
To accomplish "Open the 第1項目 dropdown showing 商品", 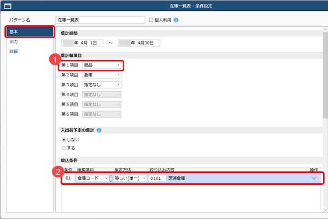I will tap(102, 65).
